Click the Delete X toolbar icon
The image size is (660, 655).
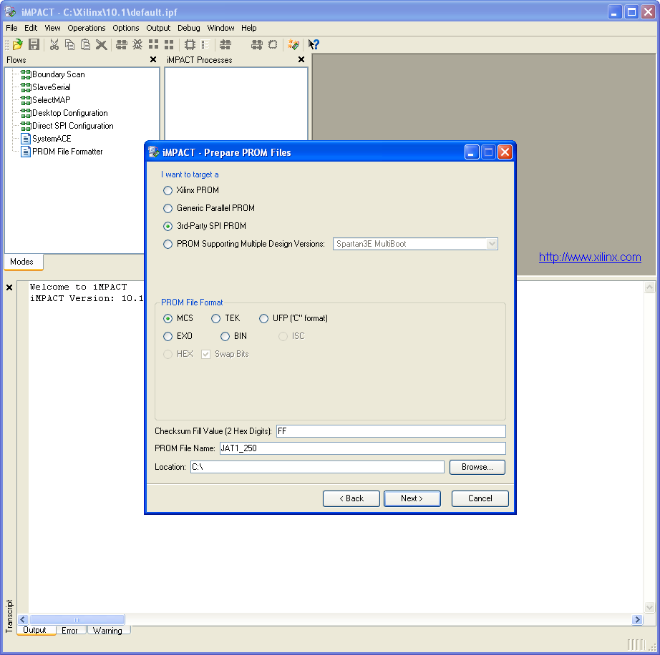(101, 44)
